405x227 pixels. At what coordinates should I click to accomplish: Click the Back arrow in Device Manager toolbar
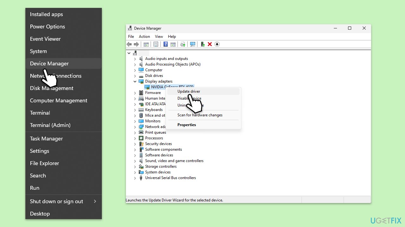[129, 44]
